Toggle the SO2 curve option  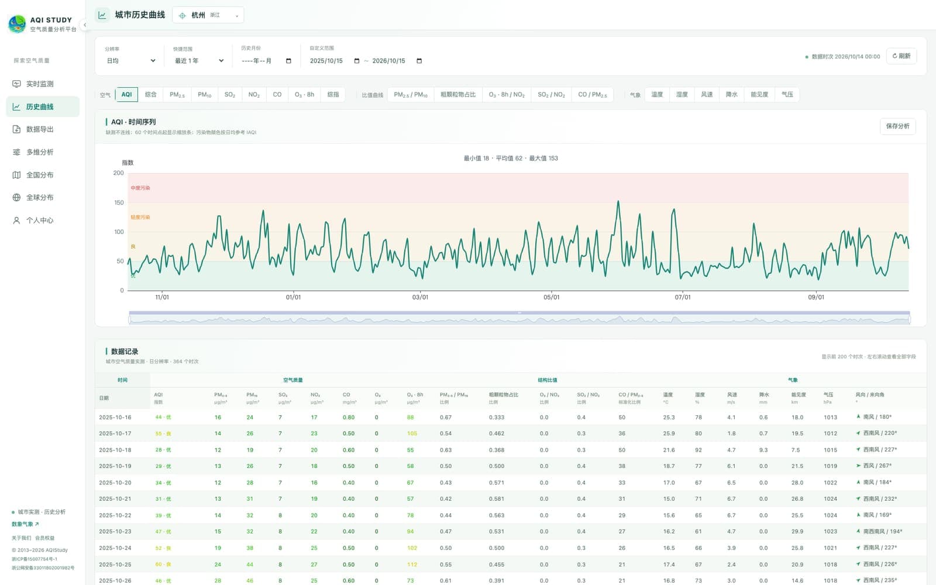(230, 95)
